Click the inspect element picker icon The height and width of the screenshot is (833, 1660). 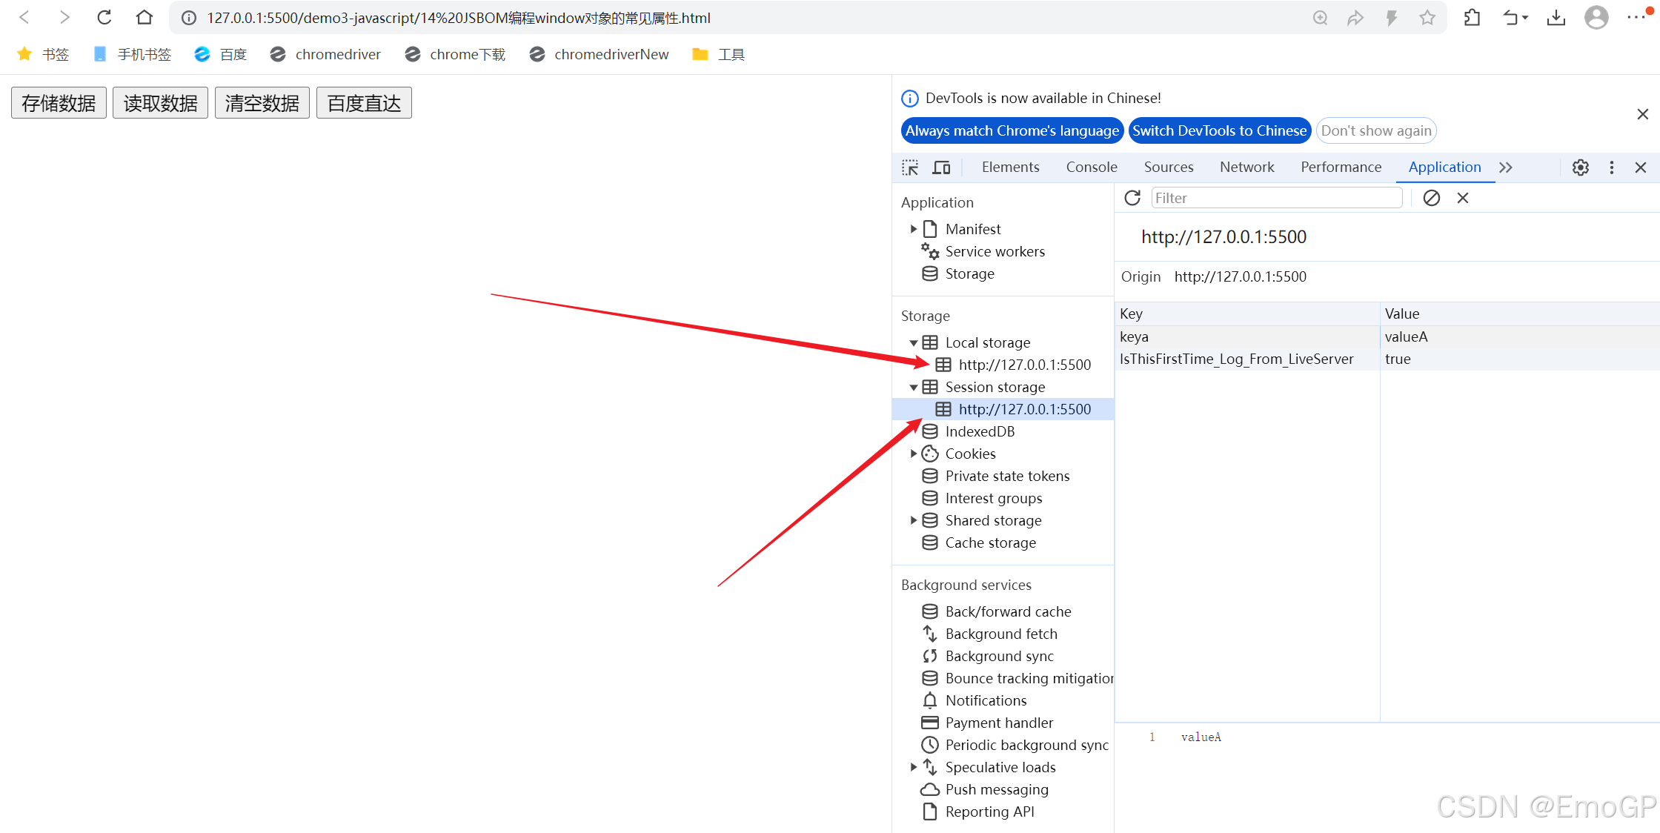pyautogui.click(x=910, y=167)
